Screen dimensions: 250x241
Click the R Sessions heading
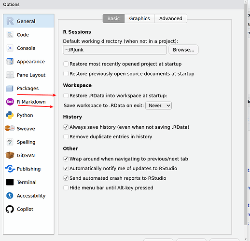pyautogui.click(x=77, y=32)
